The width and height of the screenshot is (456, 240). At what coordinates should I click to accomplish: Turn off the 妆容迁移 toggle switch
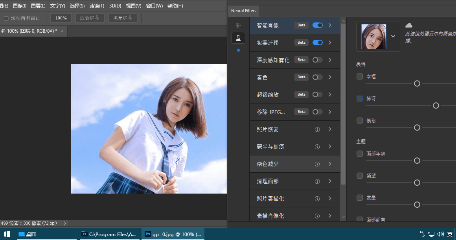pos(317,42)
